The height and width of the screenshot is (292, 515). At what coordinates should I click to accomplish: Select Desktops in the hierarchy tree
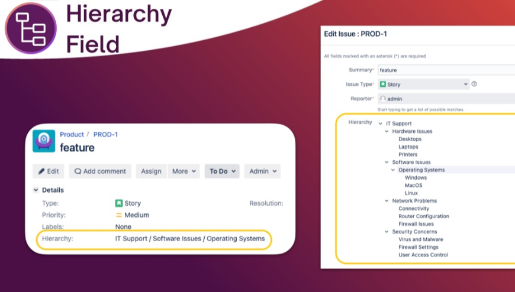point(410,139)
